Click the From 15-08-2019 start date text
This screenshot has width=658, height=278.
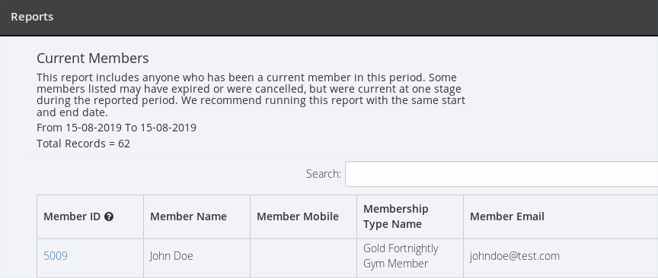[x=79, y=128]
